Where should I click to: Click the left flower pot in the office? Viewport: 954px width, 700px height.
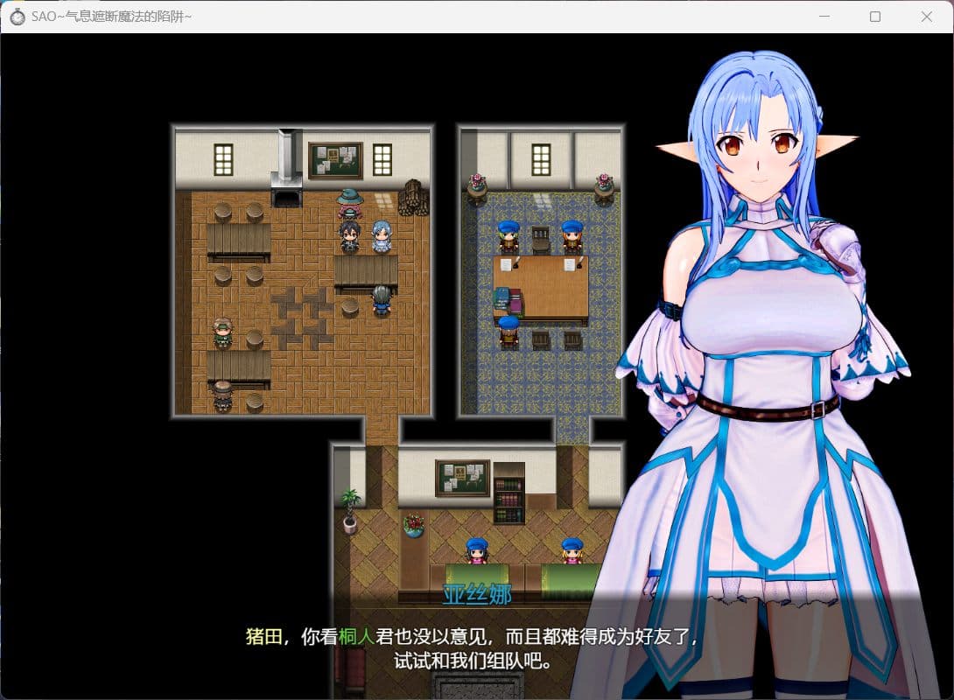[x=476, y=188]
